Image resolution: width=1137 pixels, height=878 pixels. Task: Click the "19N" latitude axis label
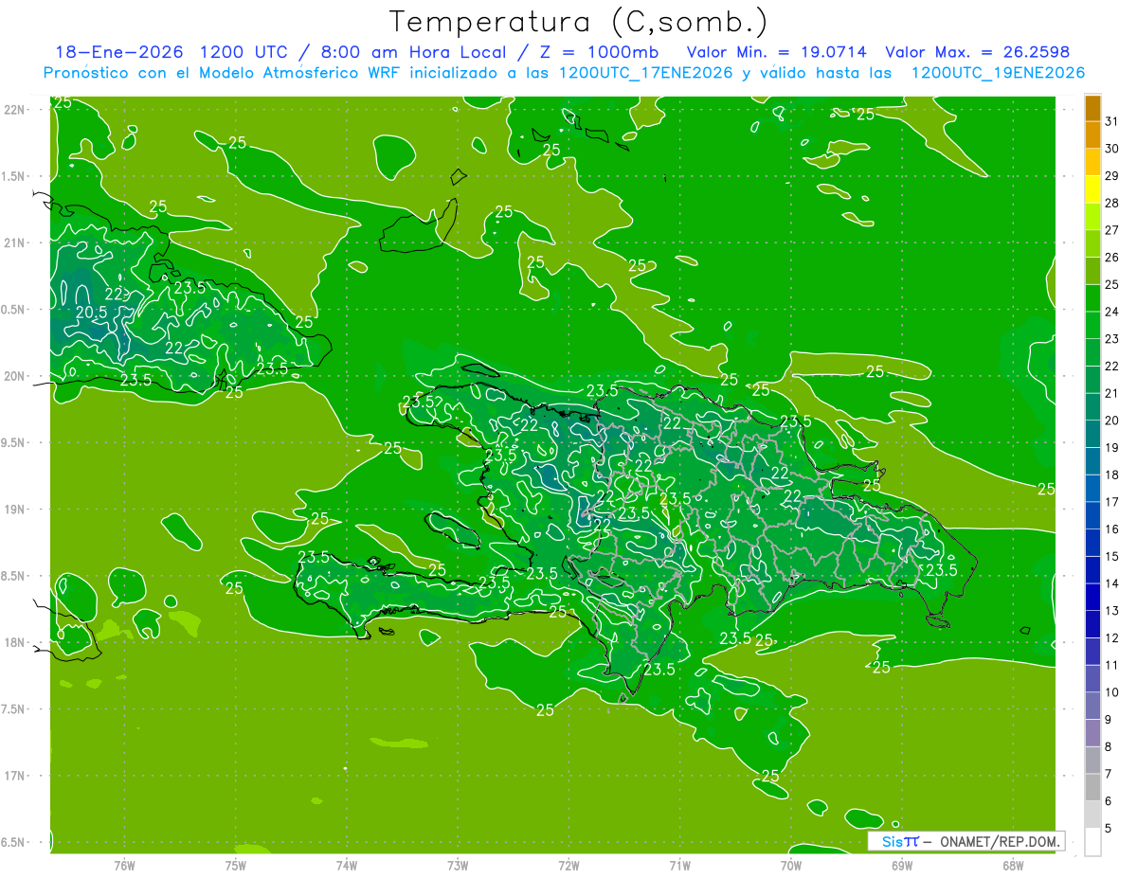click(x=14, y=509)
